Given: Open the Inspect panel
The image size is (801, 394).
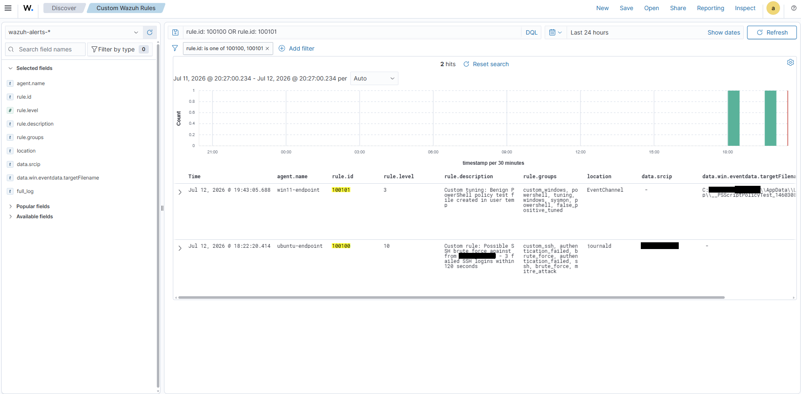Looking at the screenshot, I should [745, 8].
